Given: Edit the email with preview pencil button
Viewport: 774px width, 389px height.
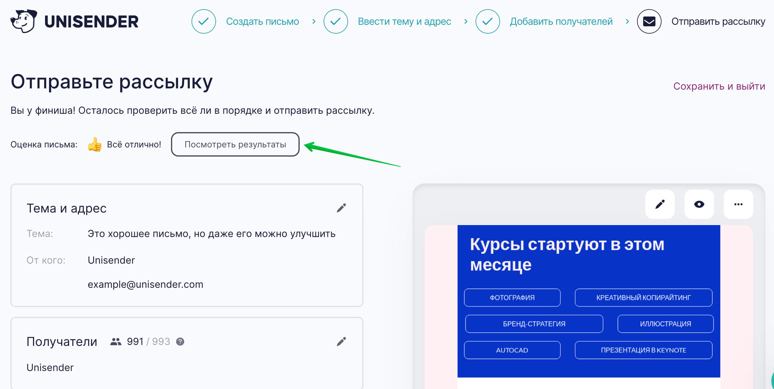Looking at the screenshot, I should pyautogui.click(x=660, y=204).
